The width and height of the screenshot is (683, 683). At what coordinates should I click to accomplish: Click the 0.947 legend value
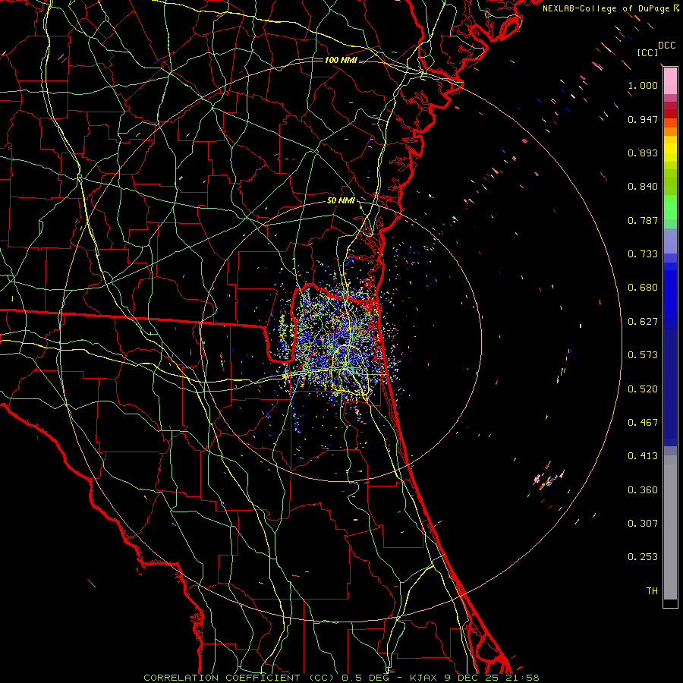pos(643,119)
